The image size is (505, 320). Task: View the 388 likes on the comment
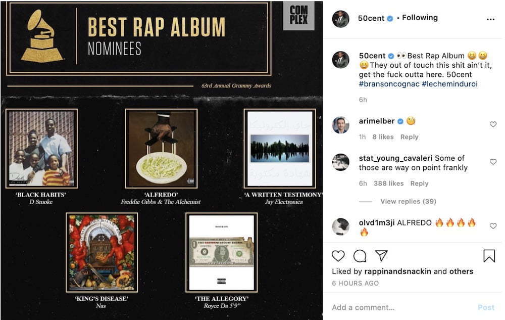point(388,184)
